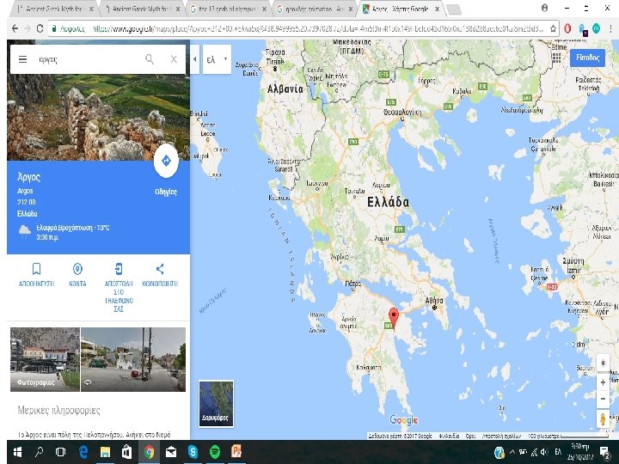The width and height of the screenshot is (619, 464).
Task: Click the Share (ΚΟΙΝΟΠΟΙΗΣΗ) icon
Action: click(160, 269)
